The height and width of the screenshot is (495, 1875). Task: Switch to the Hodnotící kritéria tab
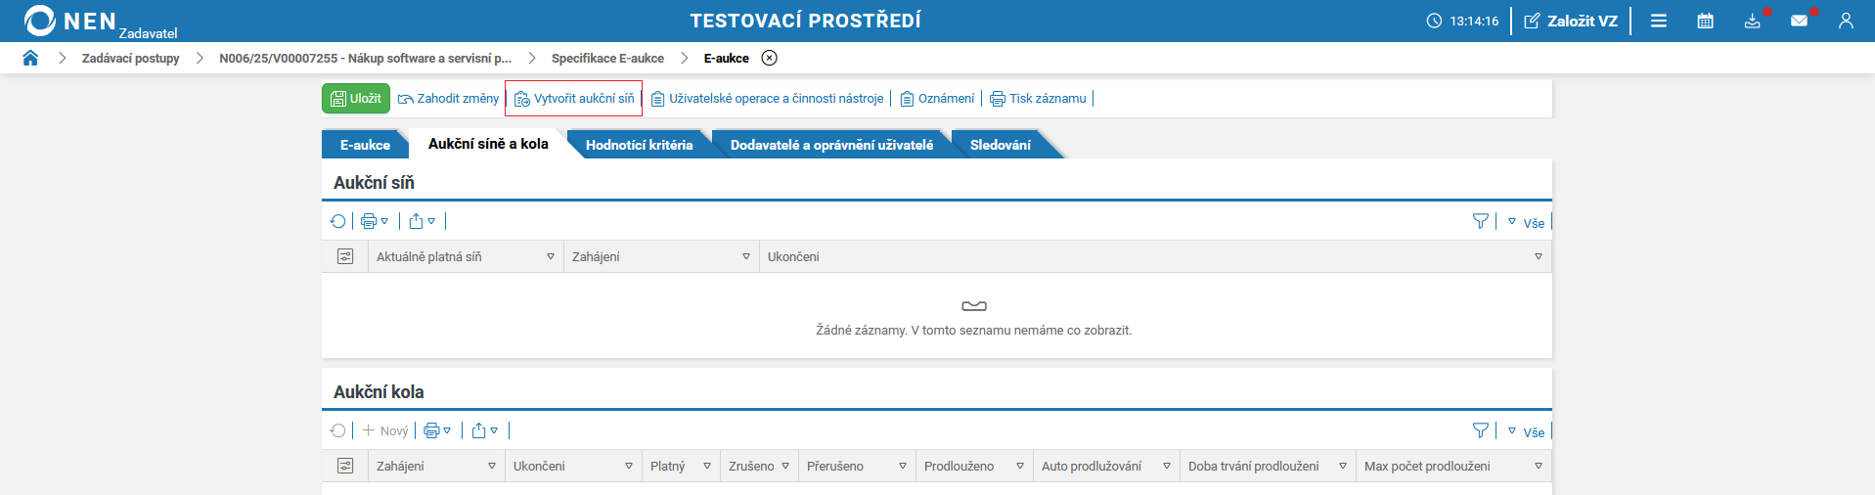pos(639,145)
